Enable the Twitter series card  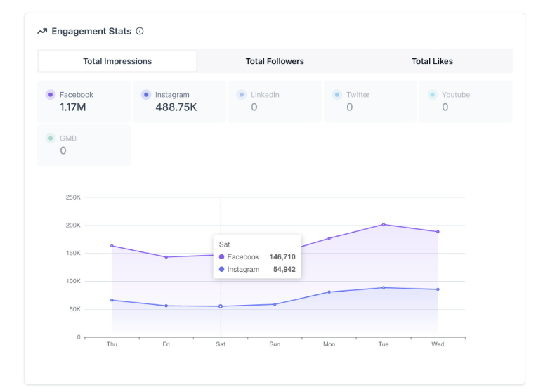tap(370, 102)
